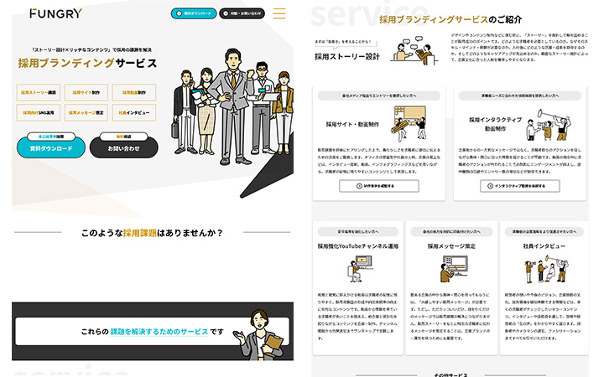
Task: Click large black お問い合わせ button
Action: 123,148
